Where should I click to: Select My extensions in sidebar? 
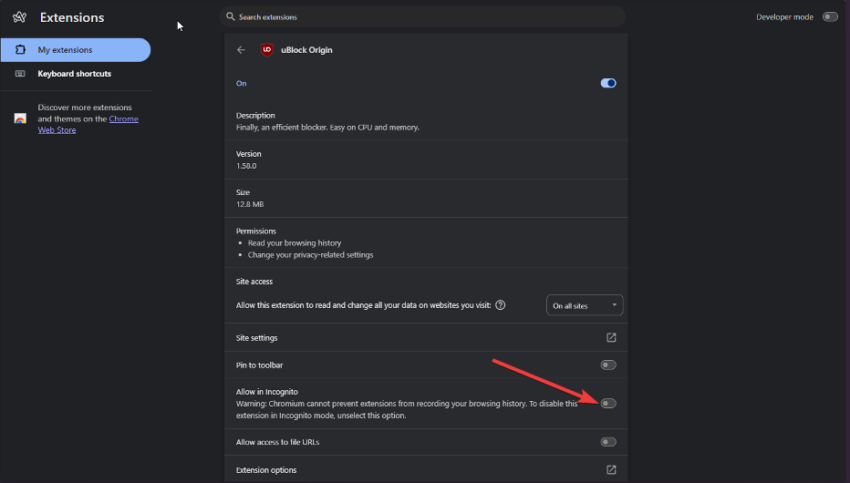pyautogui.click(x=76, y=50)
